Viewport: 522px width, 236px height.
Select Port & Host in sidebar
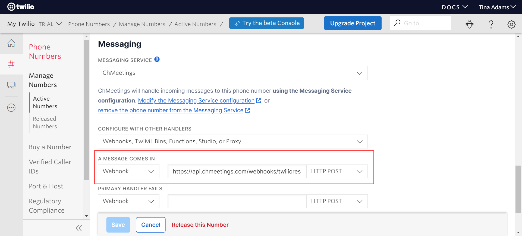coord(46,186)
